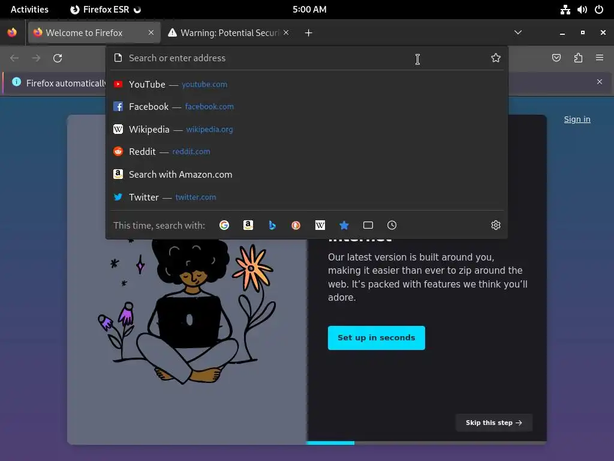Open the system volume icon
Screen dimensions: 614x461
click(582, 10)
